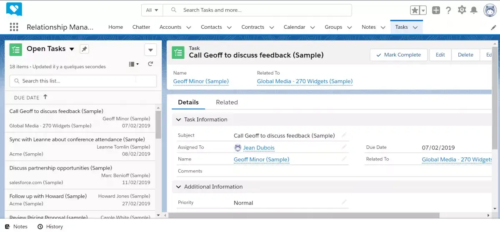
Task: Open Geoff Minor (Sample) link in header
Action: tap(201, 81)
